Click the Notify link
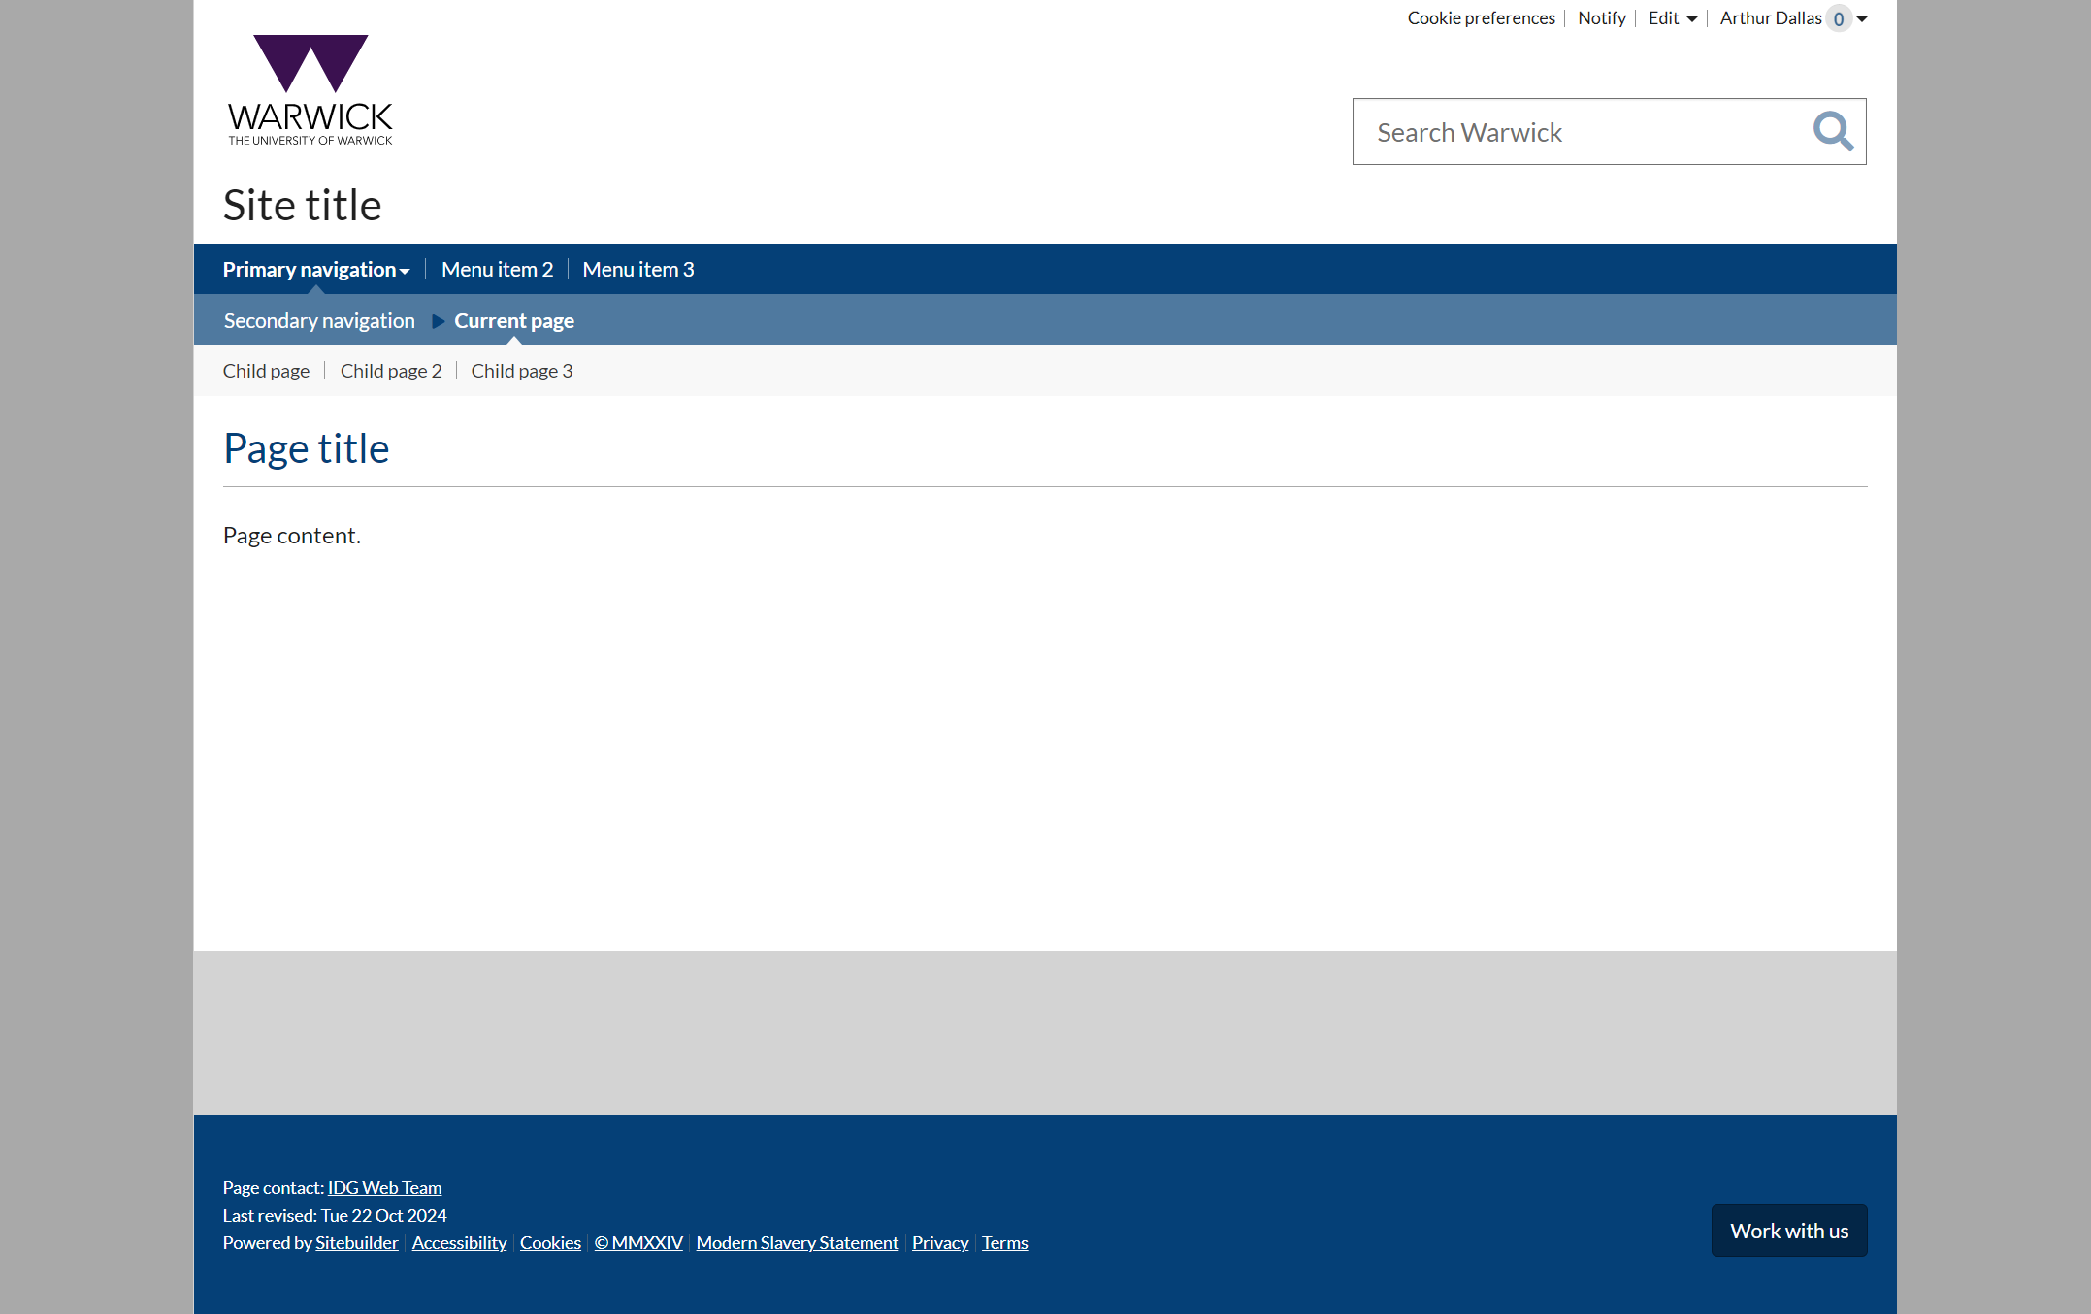This screenshot has width=2091, height=1314. coord(1601,18)
